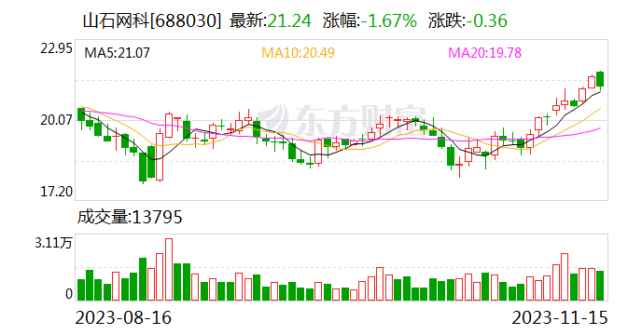Click the 3.11万 volume axis label
642x335 pixels.
(x=53, y=243)
